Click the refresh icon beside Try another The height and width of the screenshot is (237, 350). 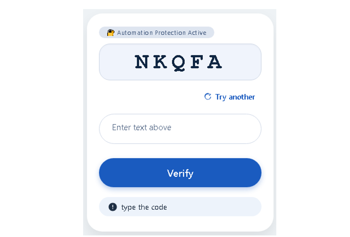[207, 97]
